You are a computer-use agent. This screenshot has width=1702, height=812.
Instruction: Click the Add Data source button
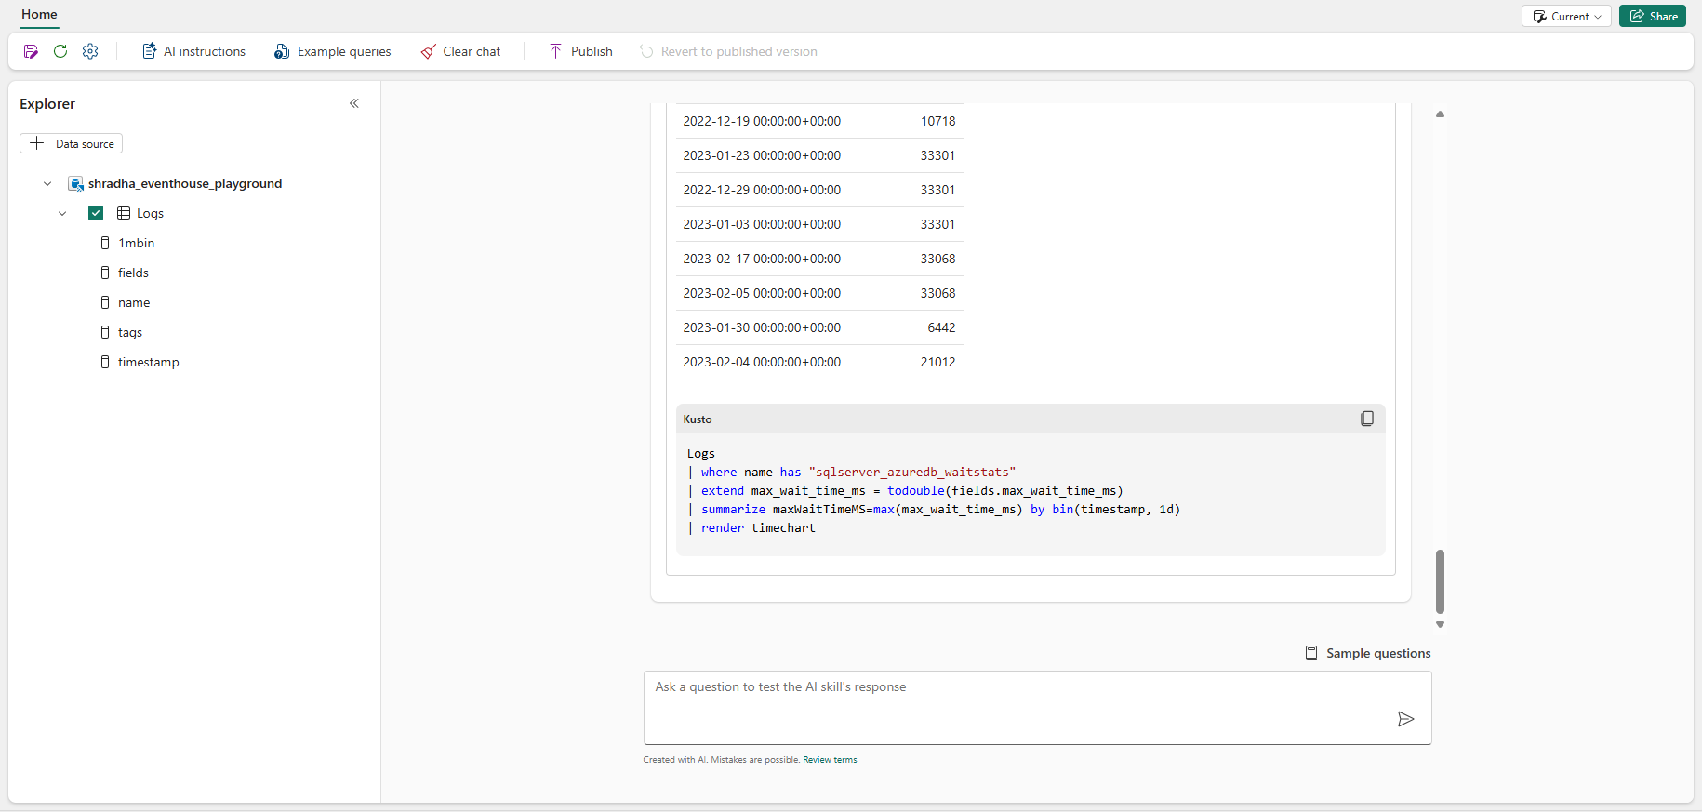click(72, 143)
